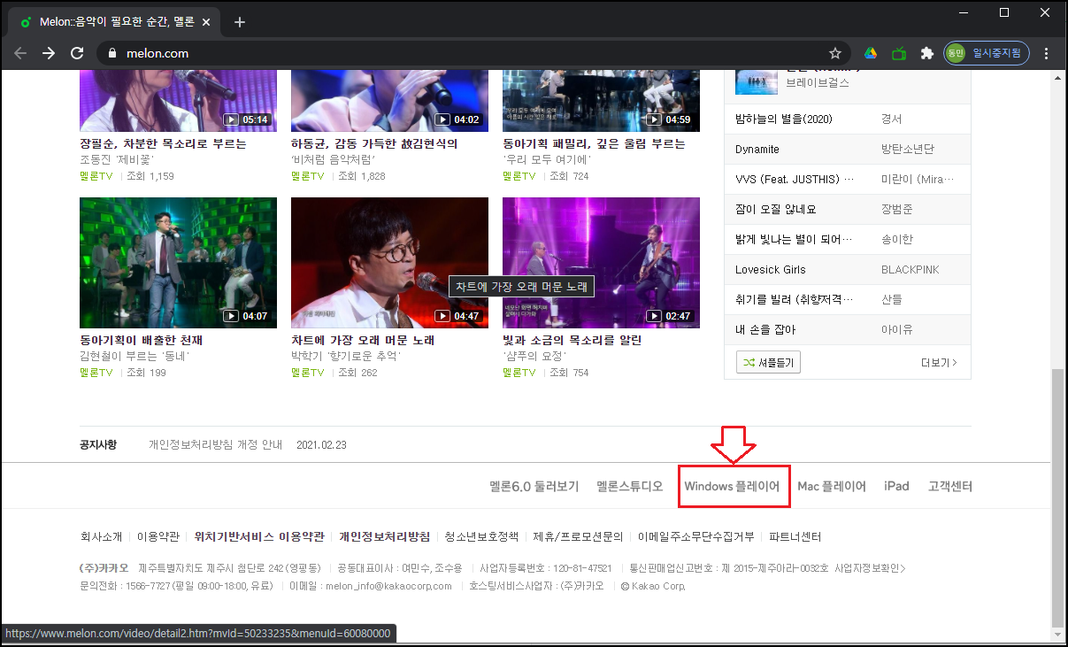Open artist 방탄소년단
Viewport: 1068px width, 647px height.
tap(907, 150)
